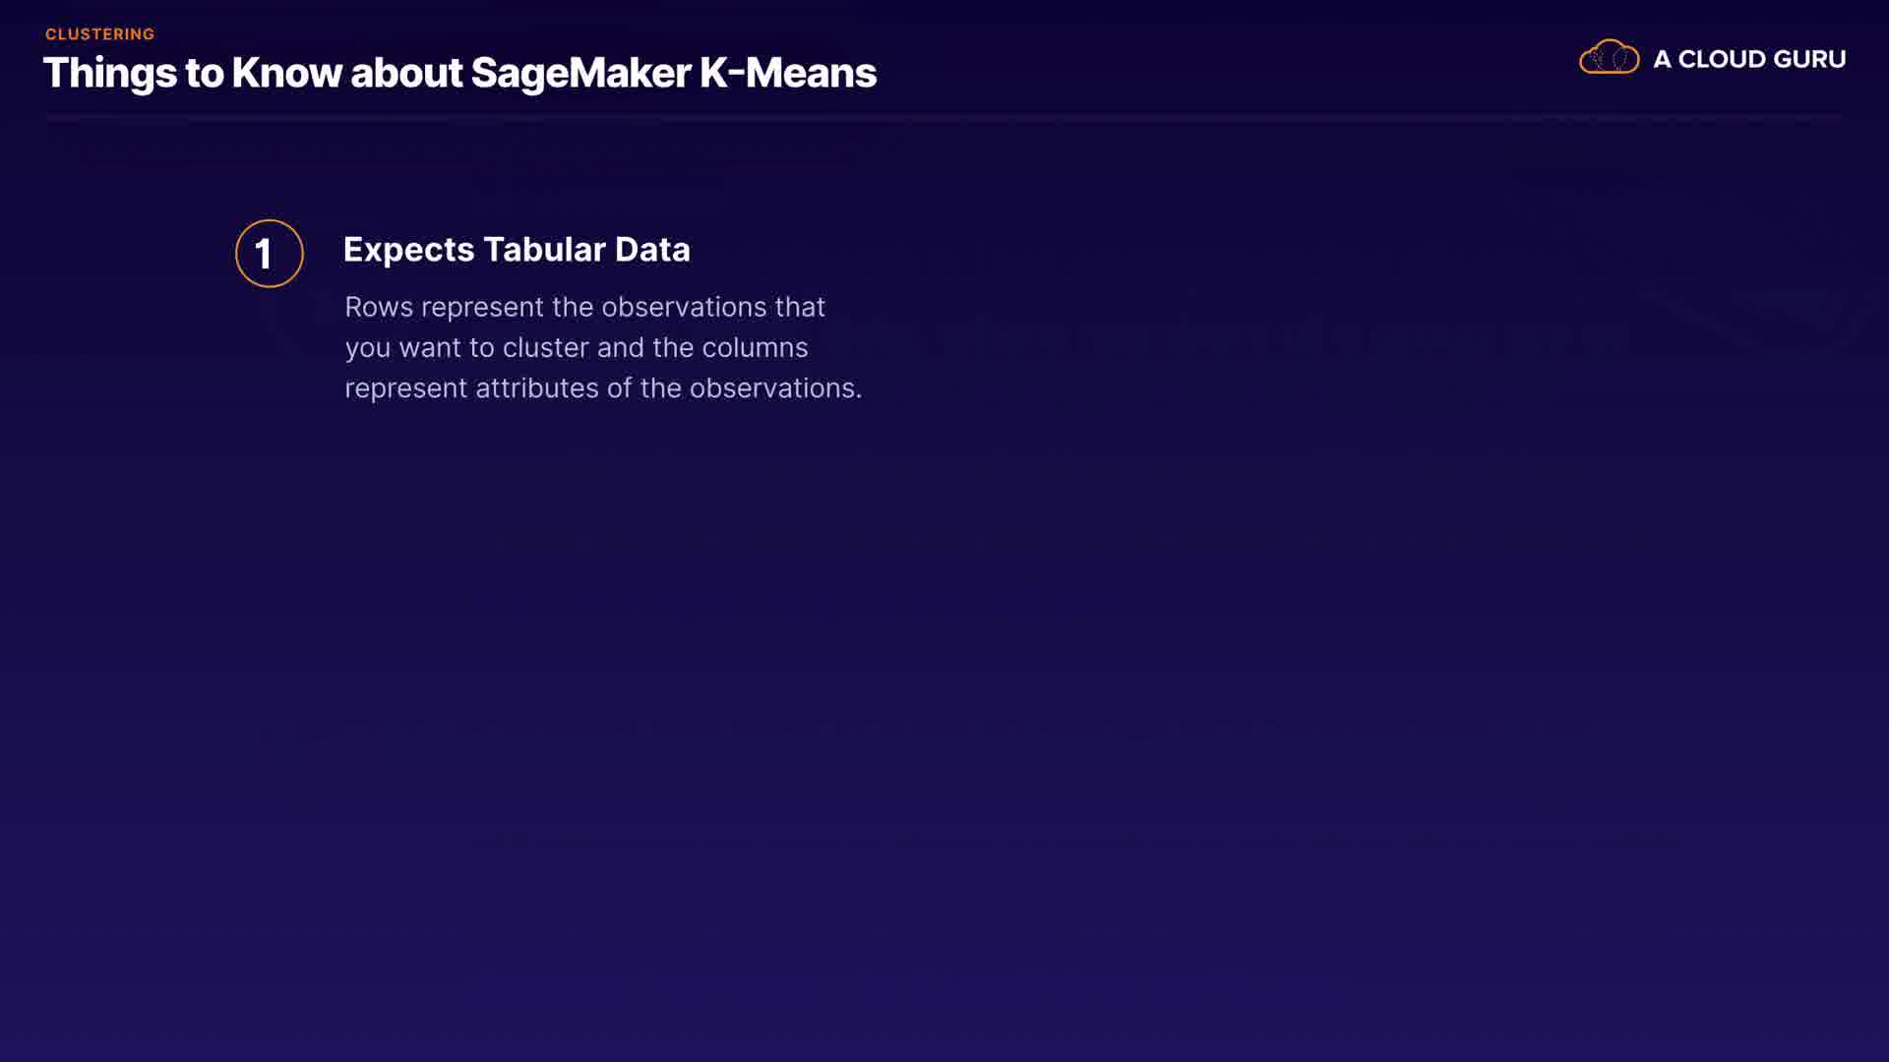
Task: Click the word "Know" in the slide title
Action: [286, 73]
